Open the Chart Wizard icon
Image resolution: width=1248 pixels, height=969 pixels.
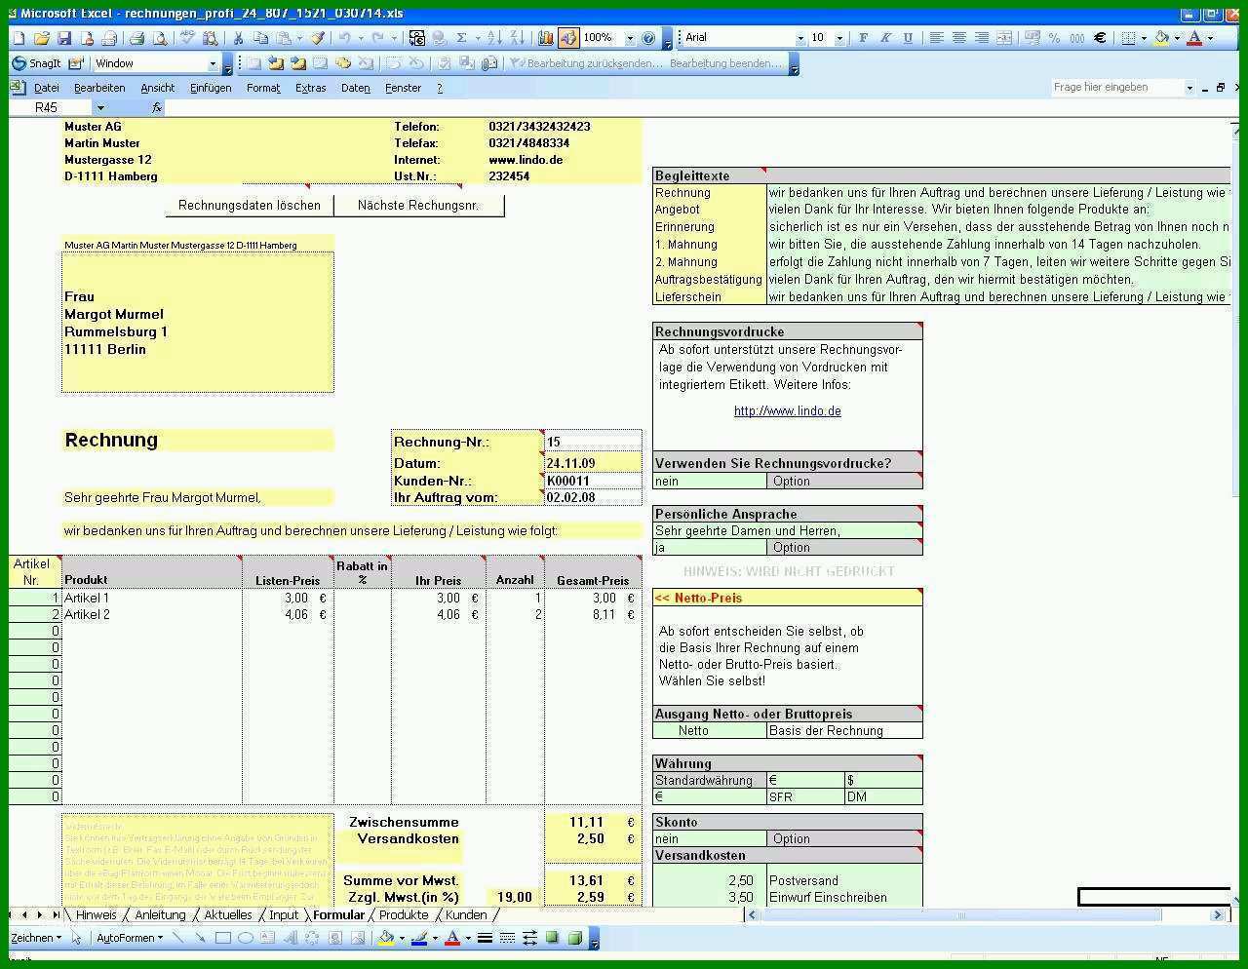[x=545, y=38]
